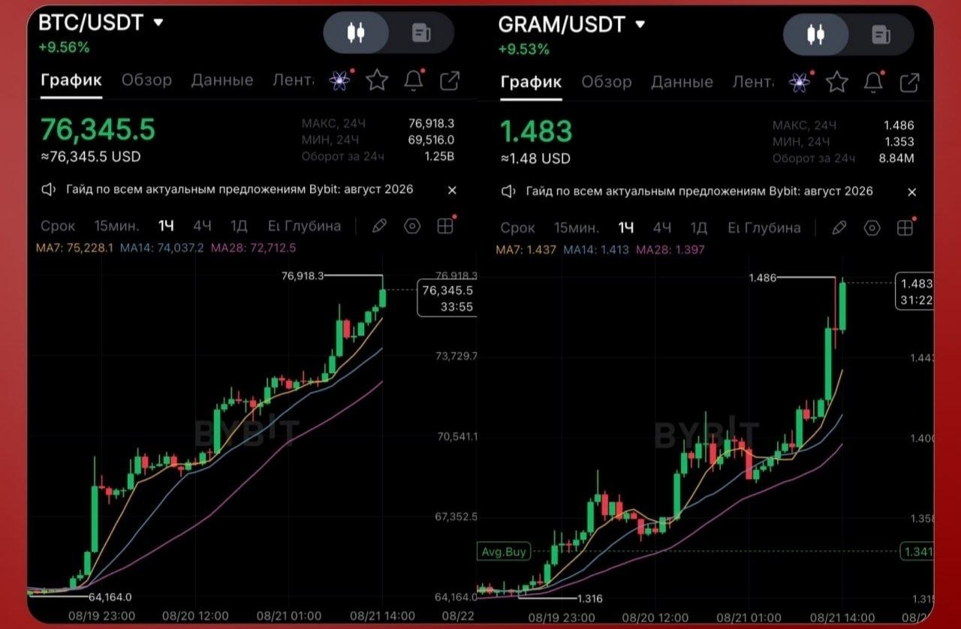
Task: Choose 15мин. timeframe in GRAM/USDT panel
Action: pyautogui.click(x=576, y=227)
